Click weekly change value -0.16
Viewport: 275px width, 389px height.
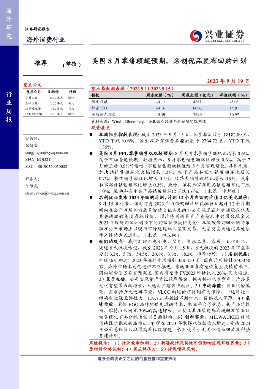point(161,108)
